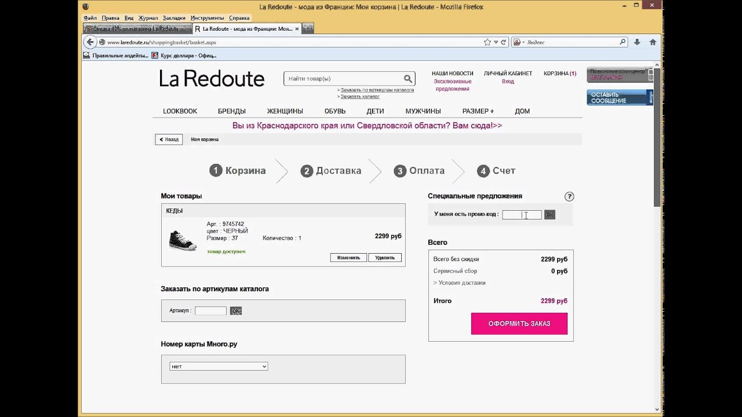The width and height of the screenshot is (742, 417).
Task: Click the site search magnifier icon
Action: pyautogui.click(x=408, y=79)
